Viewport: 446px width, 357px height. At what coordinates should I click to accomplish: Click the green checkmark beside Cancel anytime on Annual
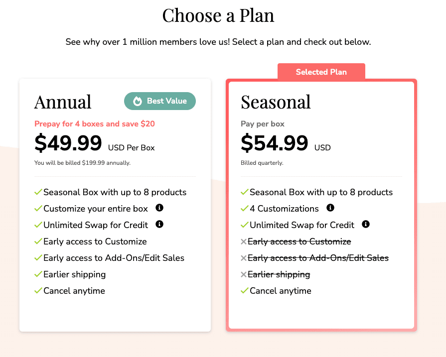click(38, 291)
